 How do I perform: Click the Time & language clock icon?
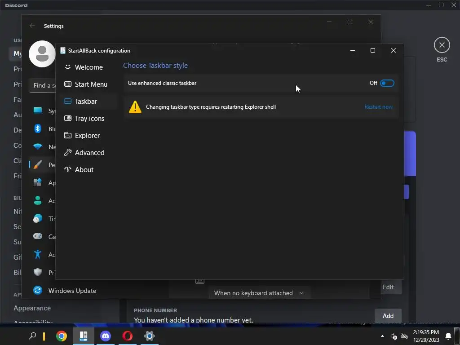coord(38,219)
